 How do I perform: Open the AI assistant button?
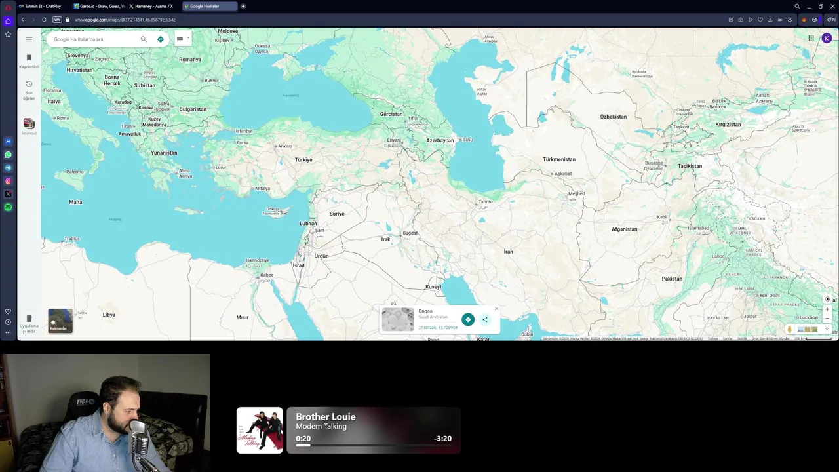click(830, 20)
